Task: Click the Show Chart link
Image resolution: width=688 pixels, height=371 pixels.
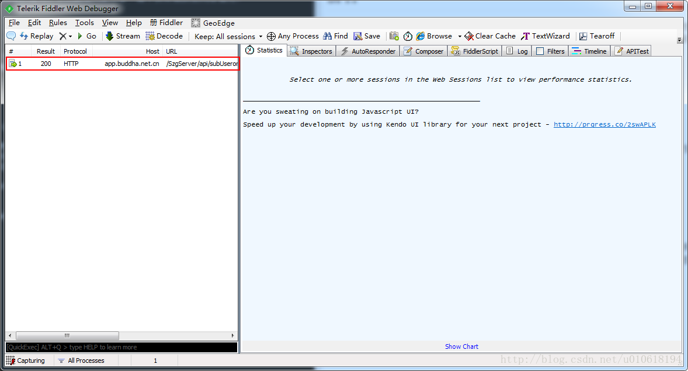Action: point(461,346)
